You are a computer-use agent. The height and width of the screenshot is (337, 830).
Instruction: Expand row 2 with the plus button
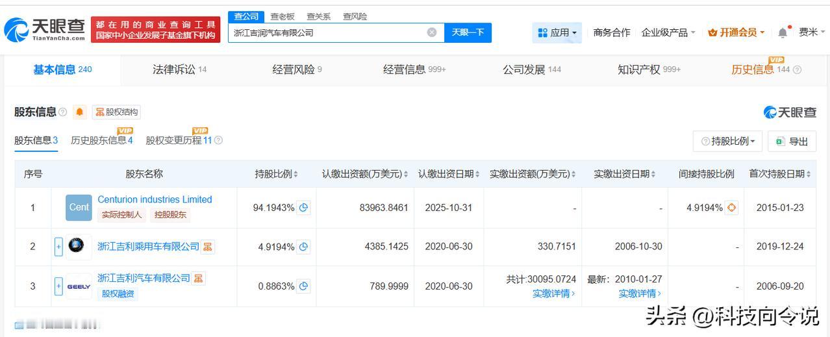[58, 247]
